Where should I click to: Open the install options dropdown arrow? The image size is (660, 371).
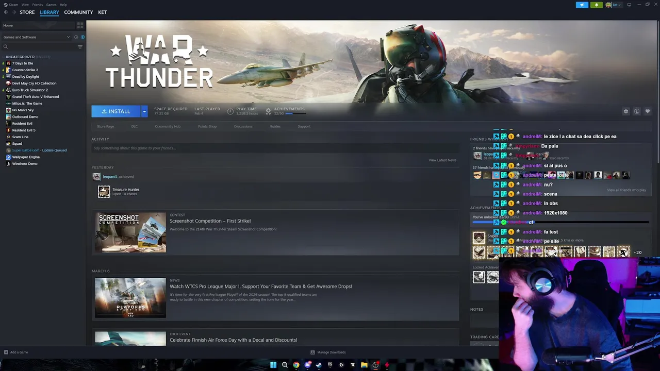(144, 111)
